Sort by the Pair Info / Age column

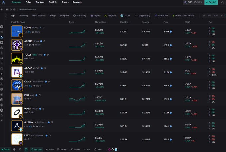19,22
